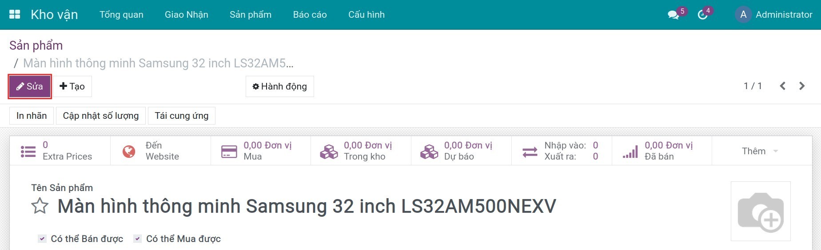Click the Administrator avatar icon

point(743,15)
